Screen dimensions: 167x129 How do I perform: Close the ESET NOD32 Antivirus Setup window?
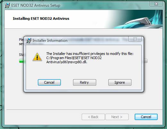(156, 4)
